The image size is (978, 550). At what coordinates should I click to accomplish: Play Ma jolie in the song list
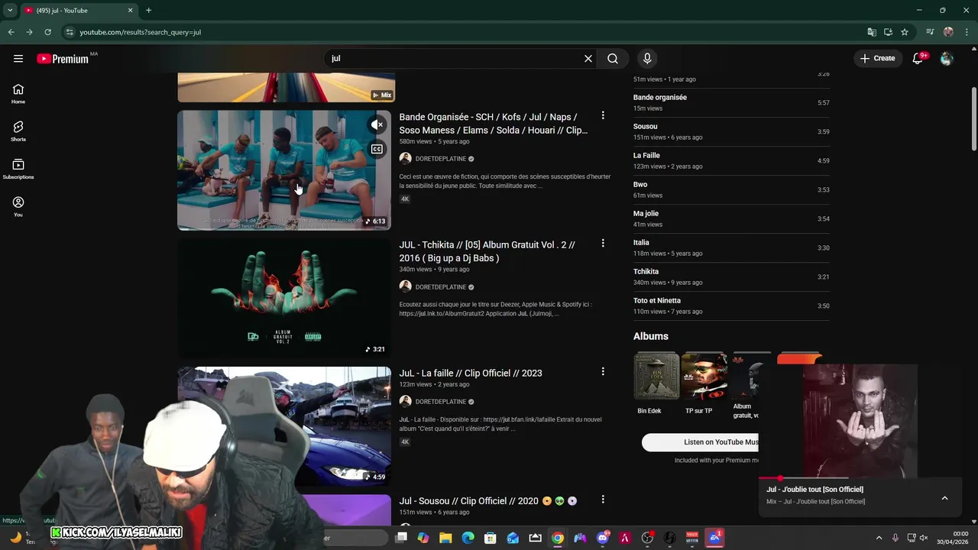731,218
